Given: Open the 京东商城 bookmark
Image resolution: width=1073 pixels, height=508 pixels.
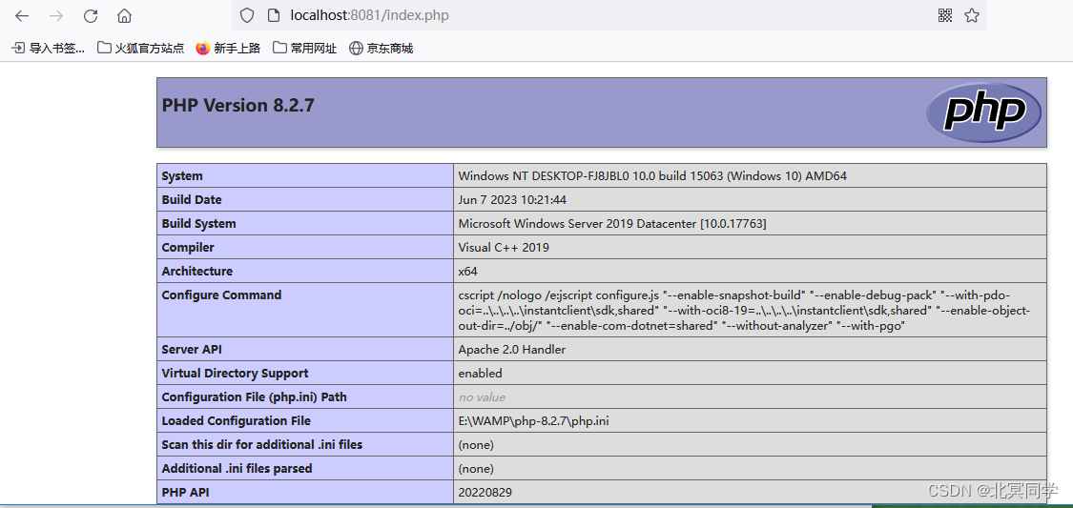Looking at the screenshot, I should point(382,48).
